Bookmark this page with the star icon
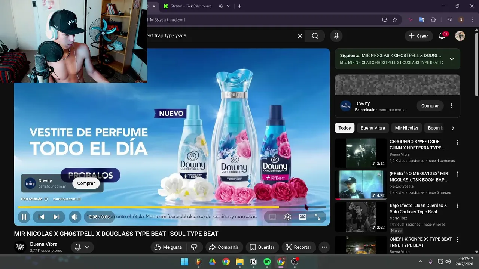Viewport: 479px width, 269px height. click(395, 20)
